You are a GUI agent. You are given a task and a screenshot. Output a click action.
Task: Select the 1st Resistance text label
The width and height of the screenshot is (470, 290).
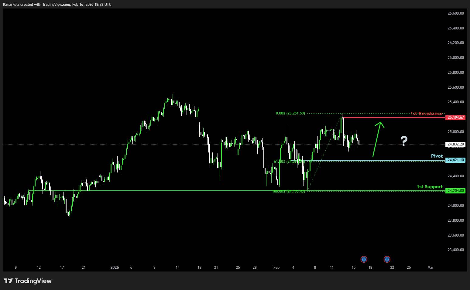(x=427, y=114)
